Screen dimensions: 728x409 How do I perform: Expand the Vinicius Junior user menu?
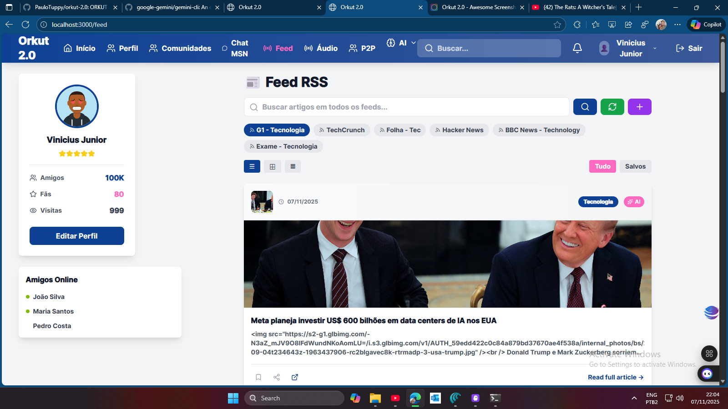628,48
